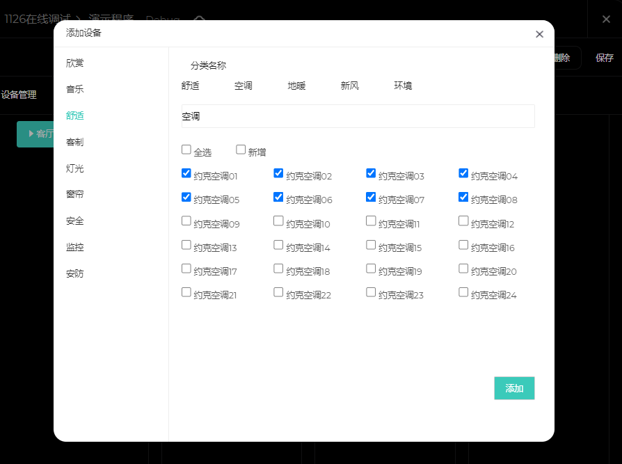The width and height of the screenshot is (622, 464).
Task: Click the 添加 button
Action: 514,388
